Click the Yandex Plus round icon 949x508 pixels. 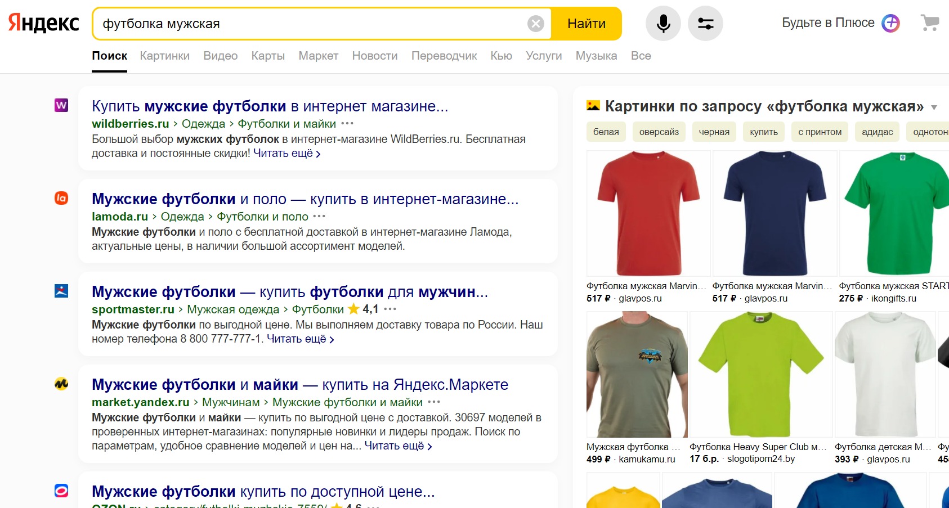coord(890,23)
